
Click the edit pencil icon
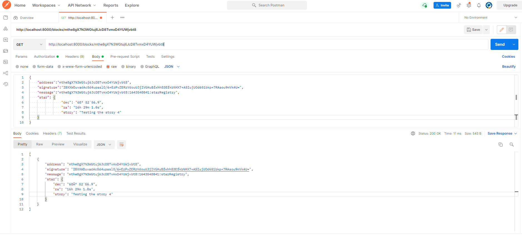click(x=502, y=30)
